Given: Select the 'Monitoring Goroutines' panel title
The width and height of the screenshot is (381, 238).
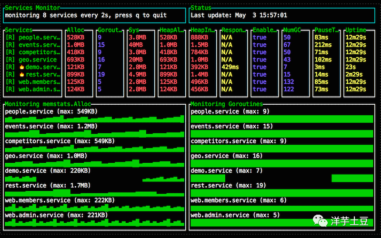Looking at the screenshot, I should click(227, 104).
